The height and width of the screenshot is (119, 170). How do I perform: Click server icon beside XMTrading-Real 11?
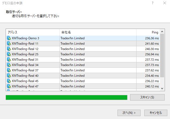point(9,44)
